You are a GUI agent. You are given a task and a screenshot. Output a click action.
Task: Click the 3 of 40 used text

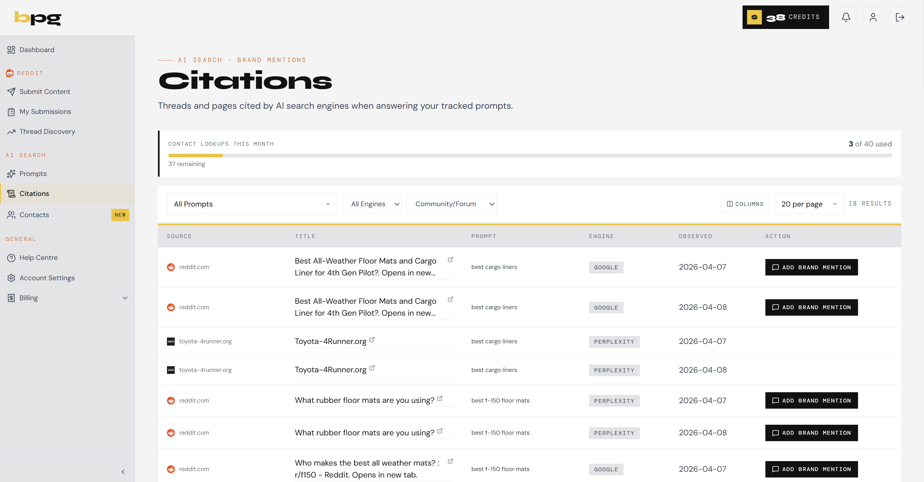[870, 144]
